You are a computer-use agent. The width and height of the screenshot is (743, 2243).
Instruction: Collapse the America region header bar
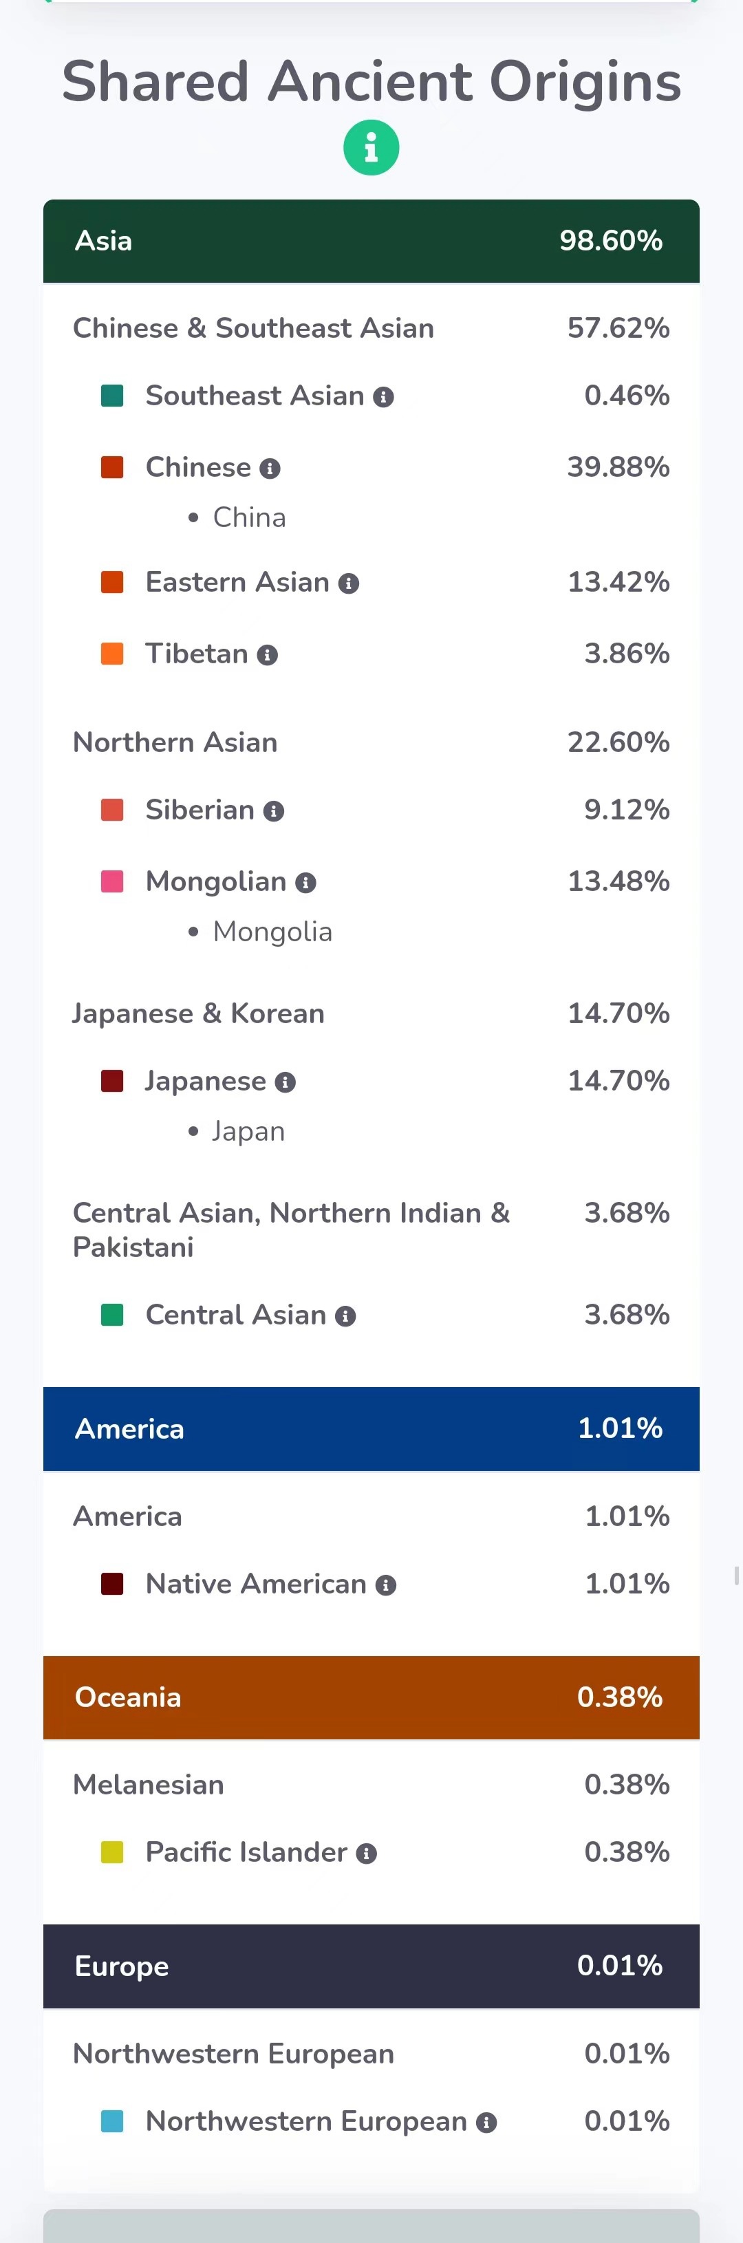click(371, 1429)
